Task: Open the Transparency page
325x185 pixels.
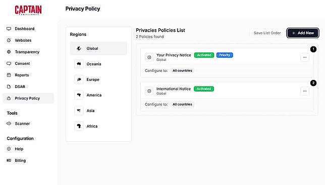Action: click(x=28, y=52)
